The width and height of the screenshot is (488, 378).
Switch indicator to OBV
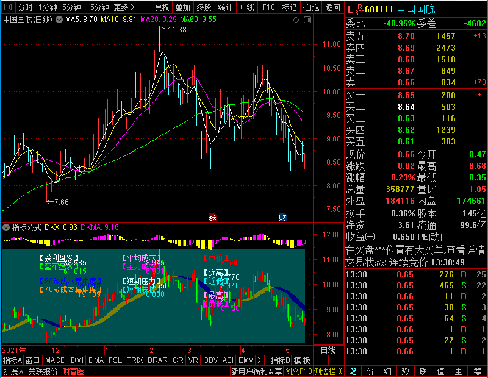coord(210,360)
